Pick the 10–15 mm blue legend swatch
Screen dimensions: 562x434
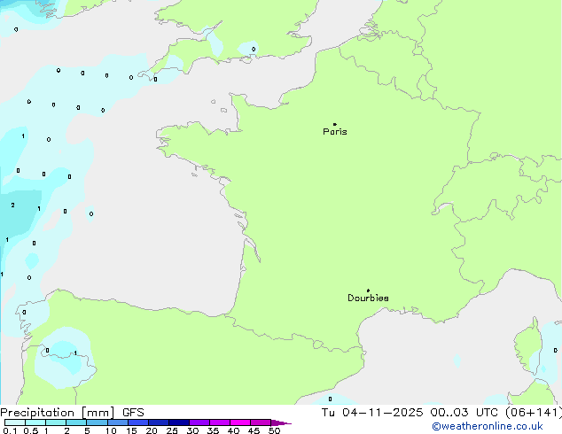[117, 422]
